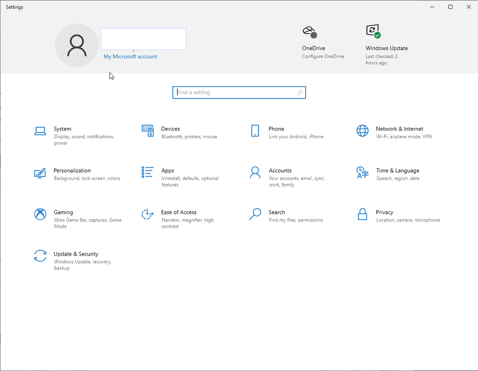Screen dimensions: 478x371
Task: Open System category title
Action: tap(63, 129)
